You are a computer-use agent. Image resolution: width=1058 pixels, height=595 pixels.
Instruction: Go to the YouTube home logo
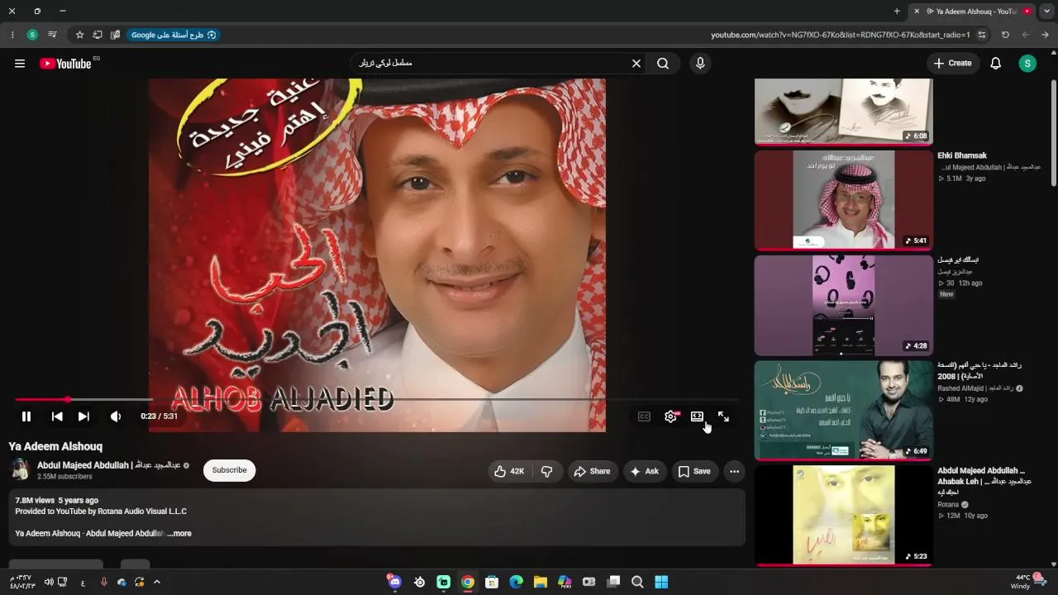point(65,64)
